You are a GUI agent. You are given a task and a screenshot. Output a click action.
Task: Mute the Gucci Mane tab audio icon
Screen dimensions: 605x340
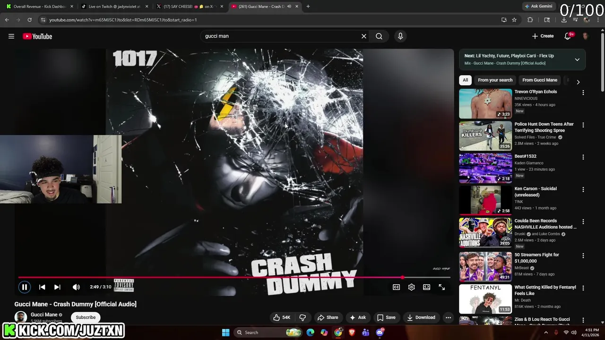pyautogui.click(x=289, y=7)
